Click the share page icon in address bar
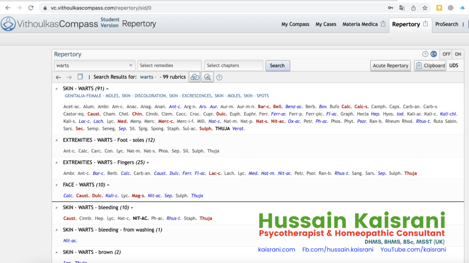The height and width of the screenshot is (263, 469). coord(414,8)
